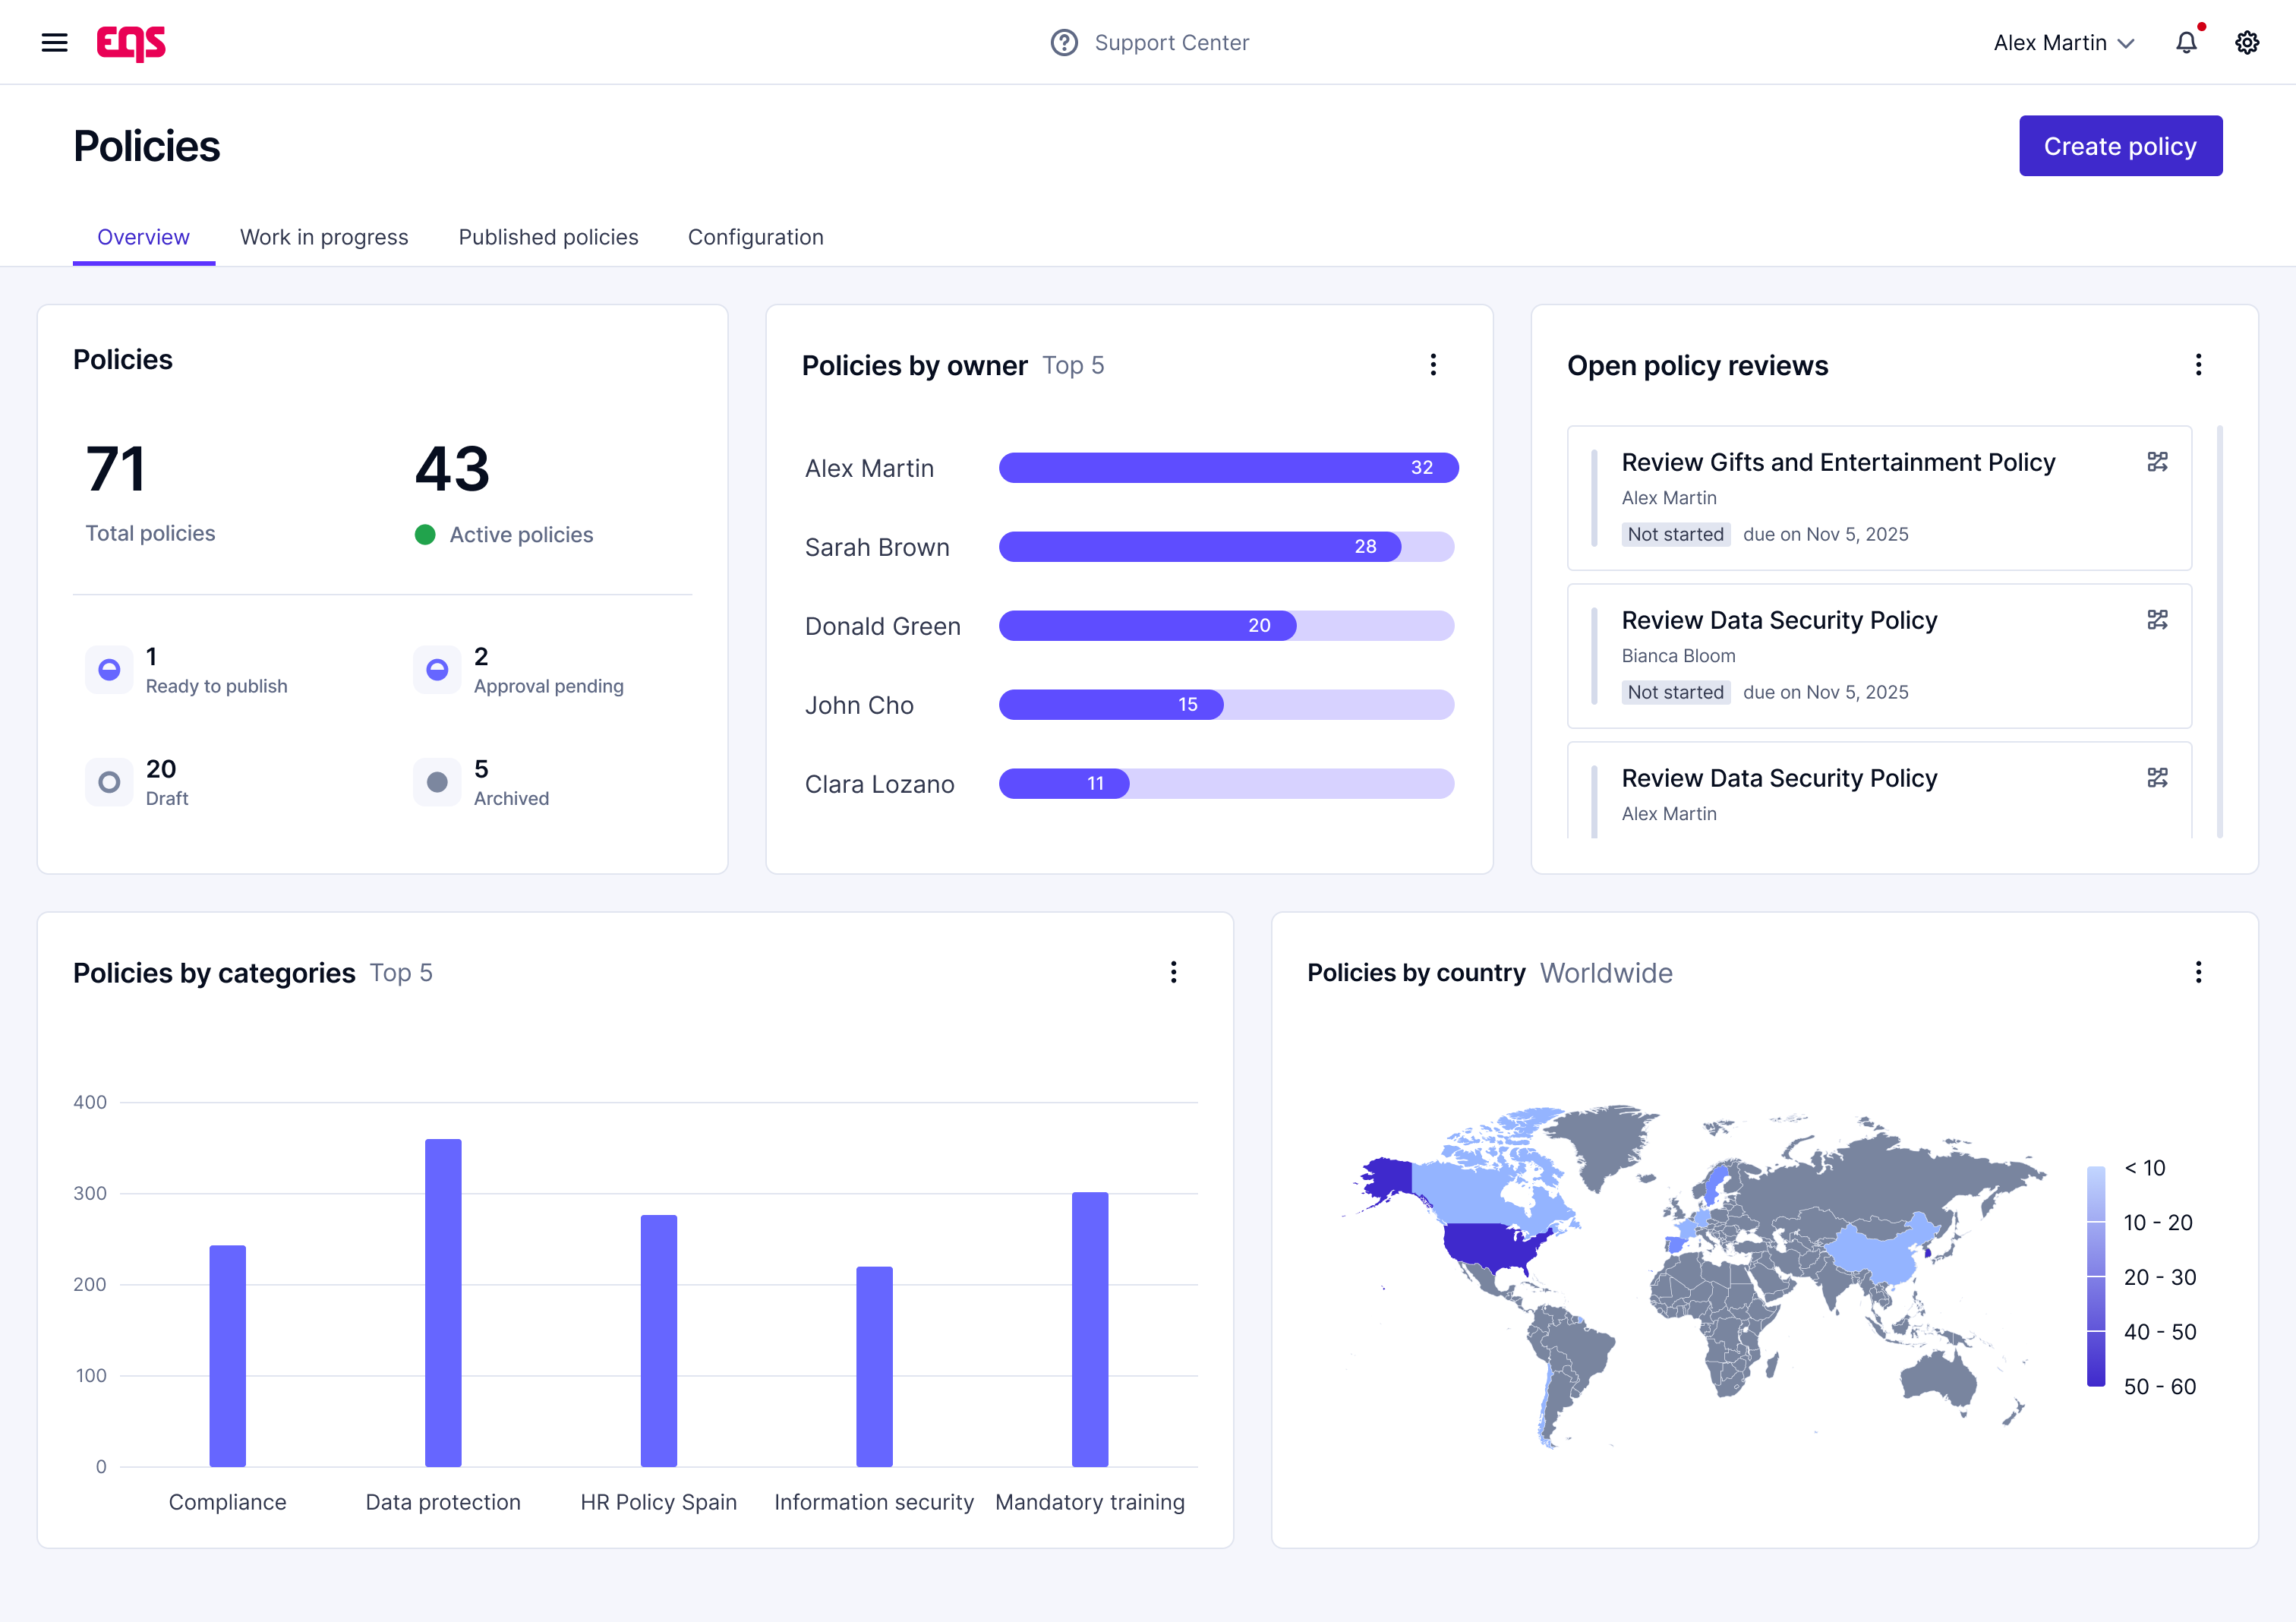Screen dimensions: 2296x1622
Task: Click the Information security bar
Action: tap(874, 1366)
